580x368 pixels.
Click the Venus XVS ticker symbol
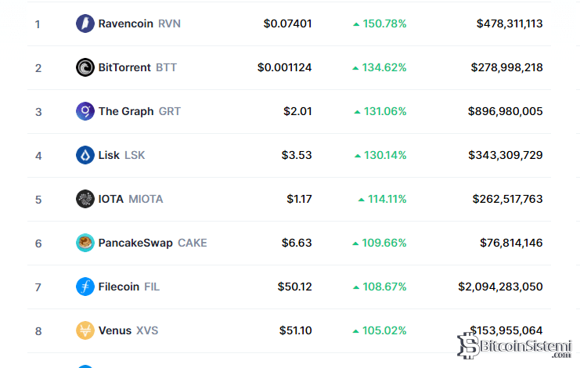point(147,330)
